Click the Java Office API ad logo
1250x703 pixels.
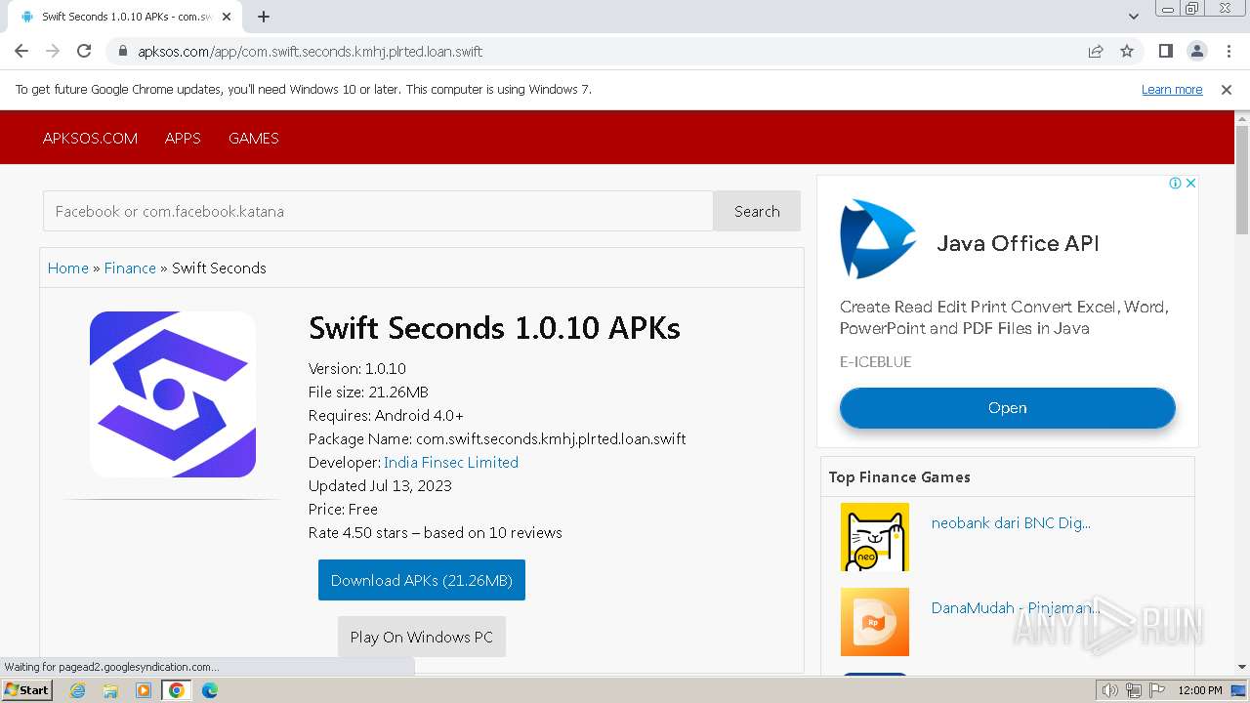[x=878, y=239]
